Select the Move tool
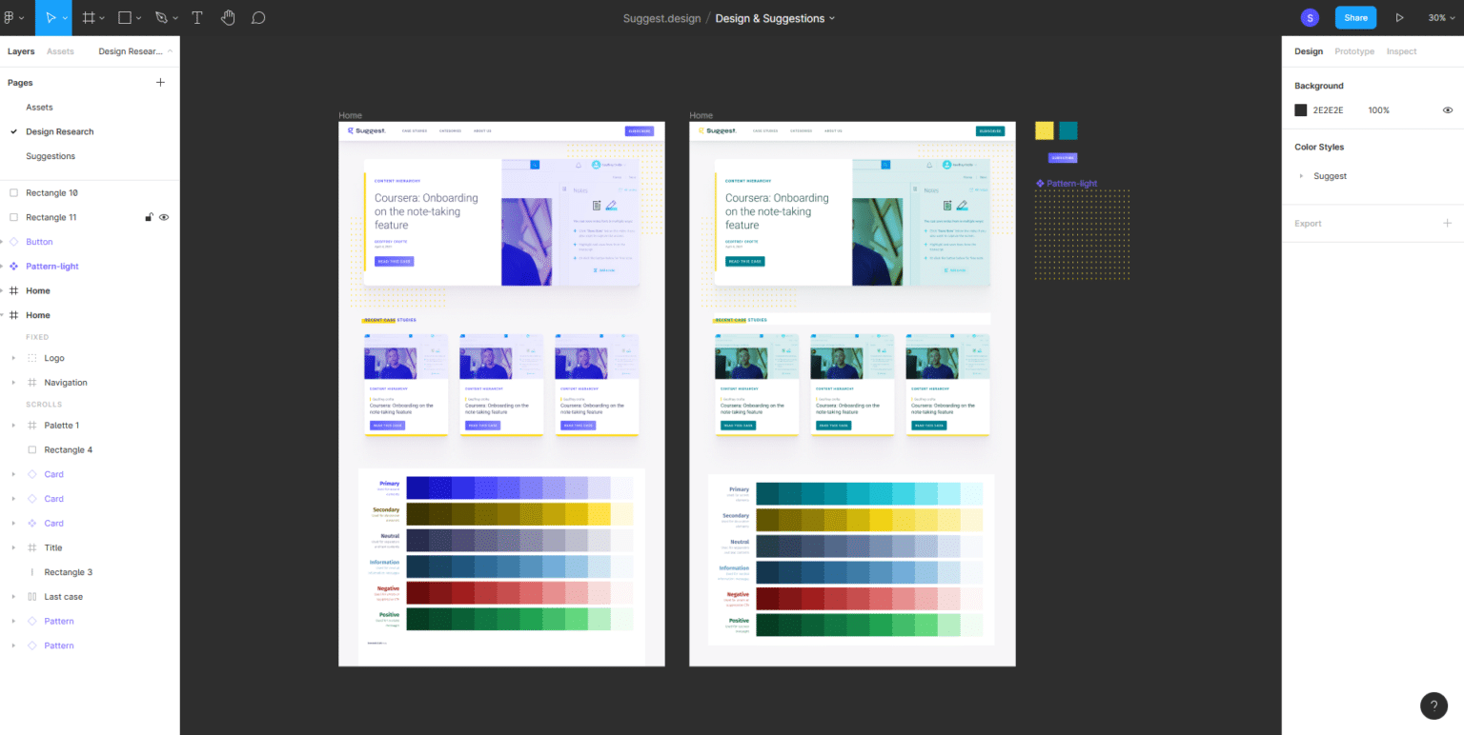The image size is (1464, 735). tap(51, 18)
